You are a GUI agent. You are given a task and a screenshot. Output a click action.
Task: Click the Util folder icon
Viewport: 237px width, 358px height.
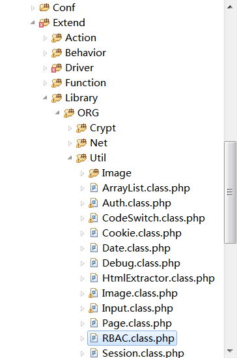81,158
